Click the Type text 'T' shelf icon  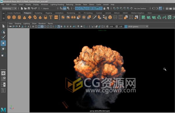[x=51, y=17]
